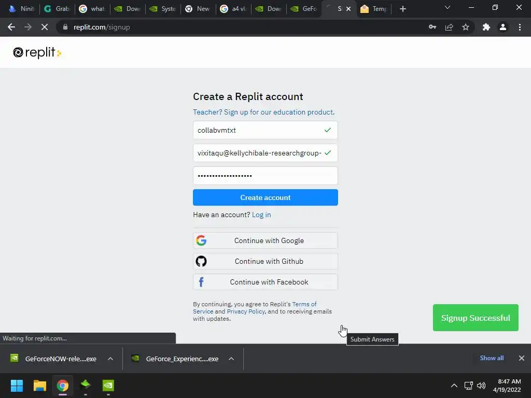This screenshot has width=531, height=398.
Task: Open the network tray icon
Action: tap(468, 386)
